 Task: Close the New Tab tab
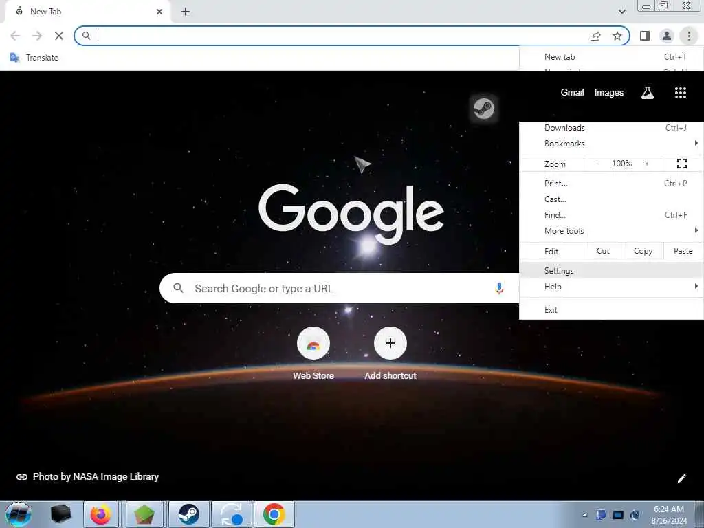(x=159, y=12)
